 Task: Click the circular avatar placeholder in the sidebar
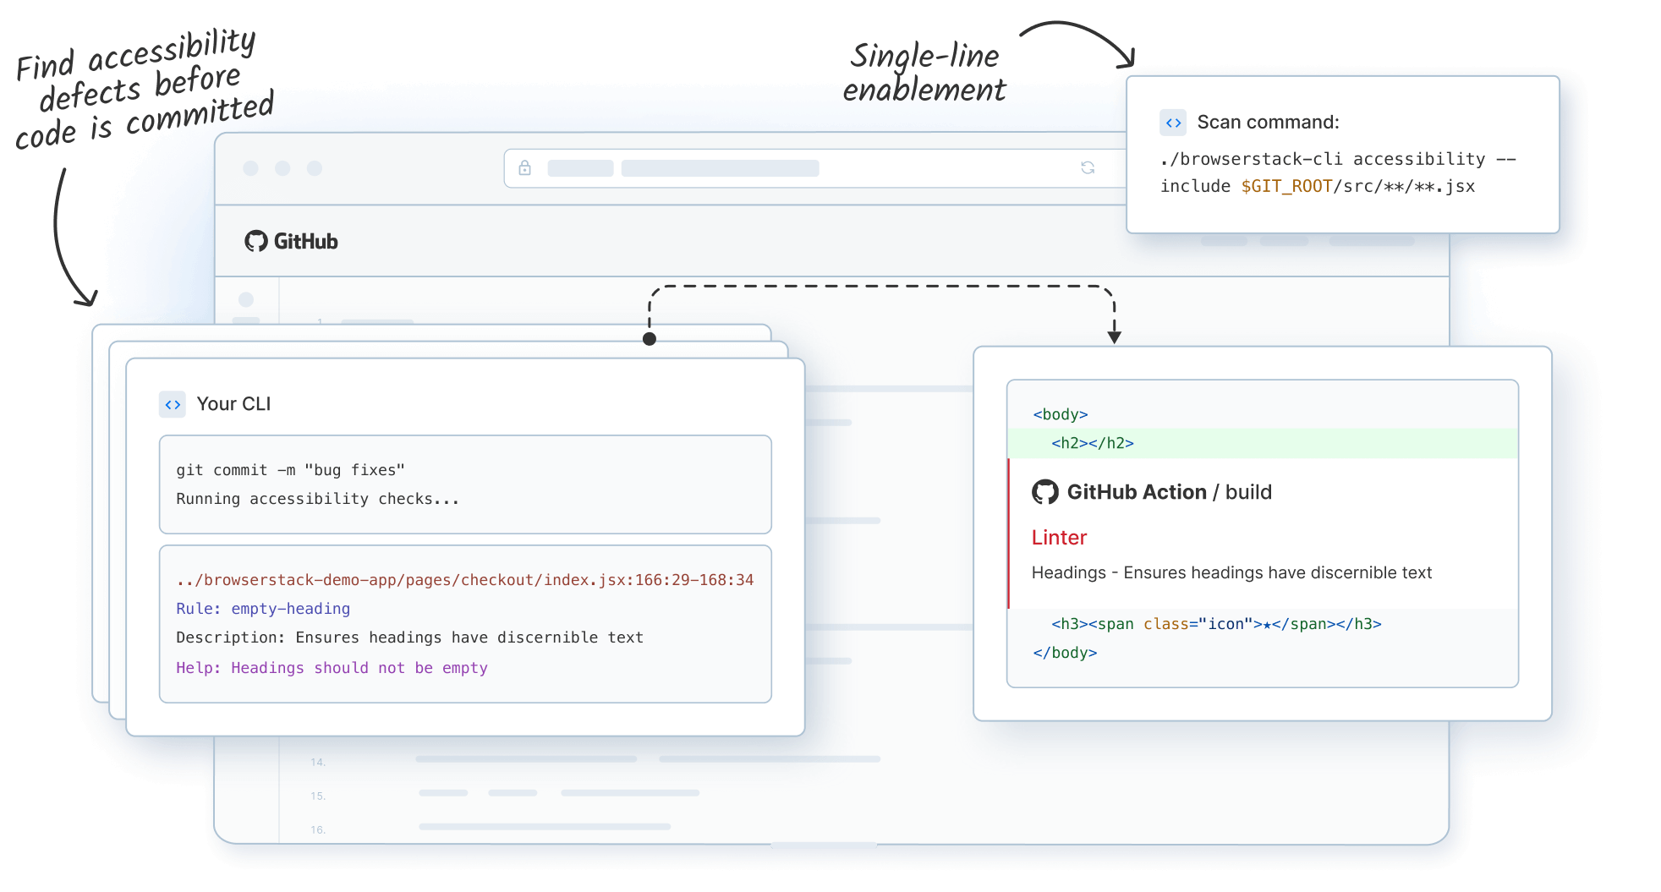point(245,300)
